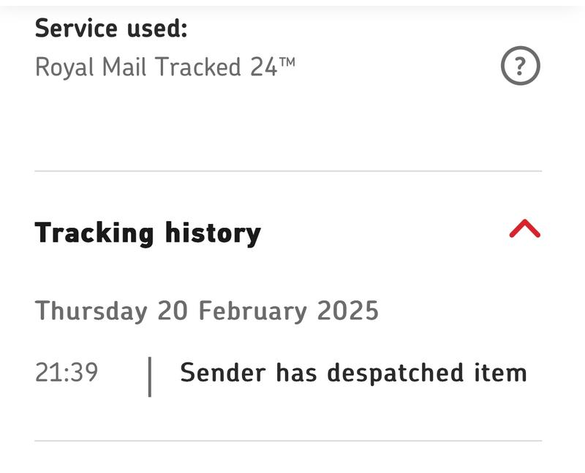The width and height of the screenshot is (585, 473).
Task: Click the question mark help icon
Action: coord(520,67)
